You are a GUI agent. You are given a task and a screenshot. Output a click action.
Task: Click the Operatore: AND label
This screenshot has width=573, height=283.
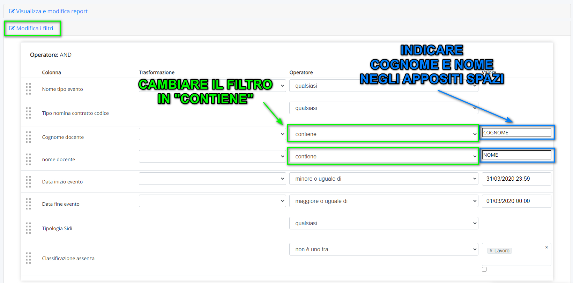(51, 55)
